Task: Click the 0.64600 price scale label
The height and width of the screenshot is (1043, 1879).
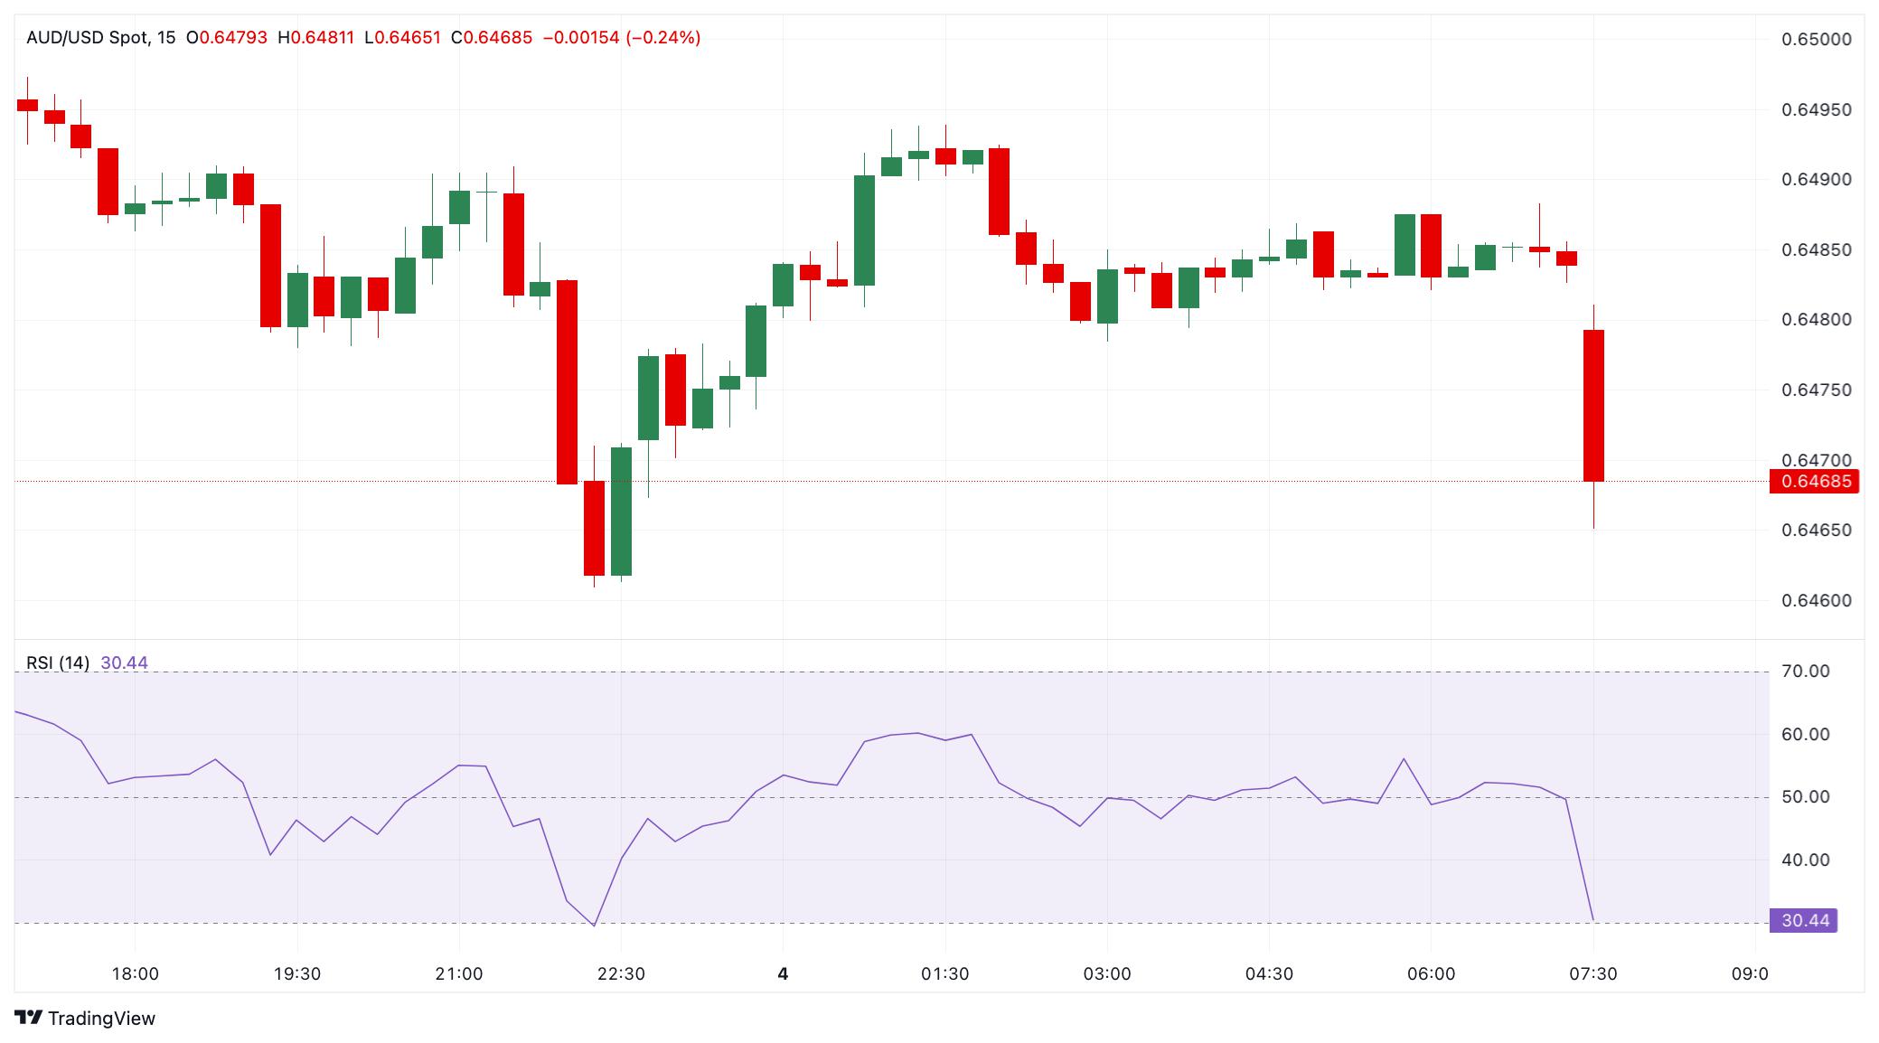Action: click(1816, 601)
